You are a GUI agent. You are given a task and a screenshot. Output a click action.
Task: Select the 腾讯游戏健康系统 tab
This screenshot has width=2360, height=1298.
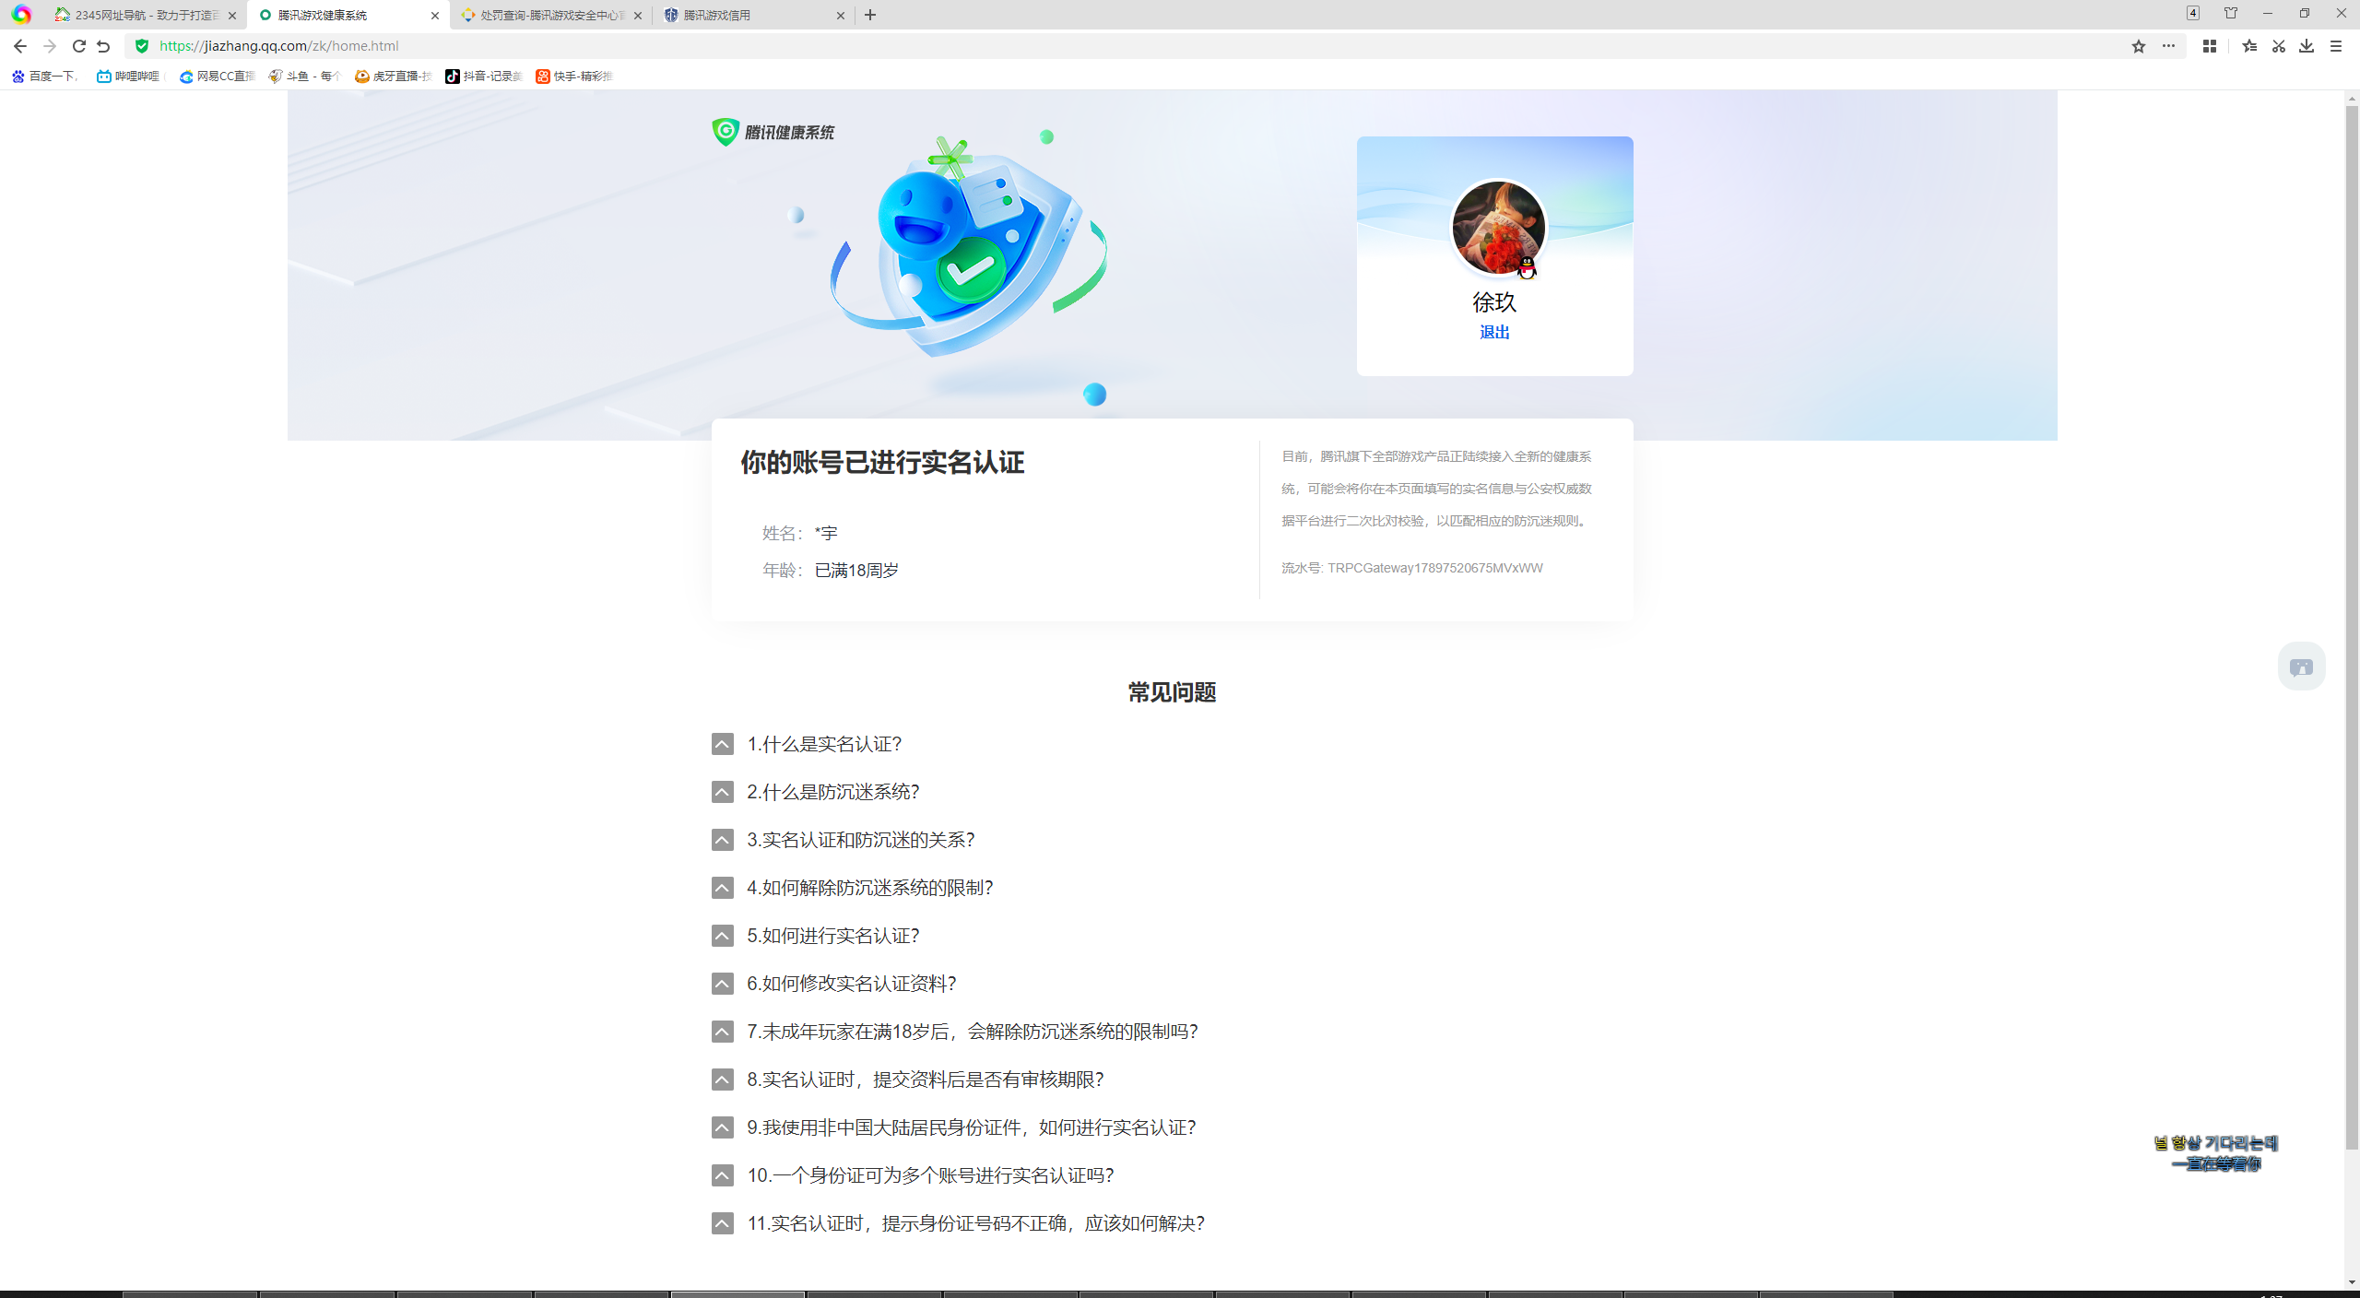tap(348, 16)
